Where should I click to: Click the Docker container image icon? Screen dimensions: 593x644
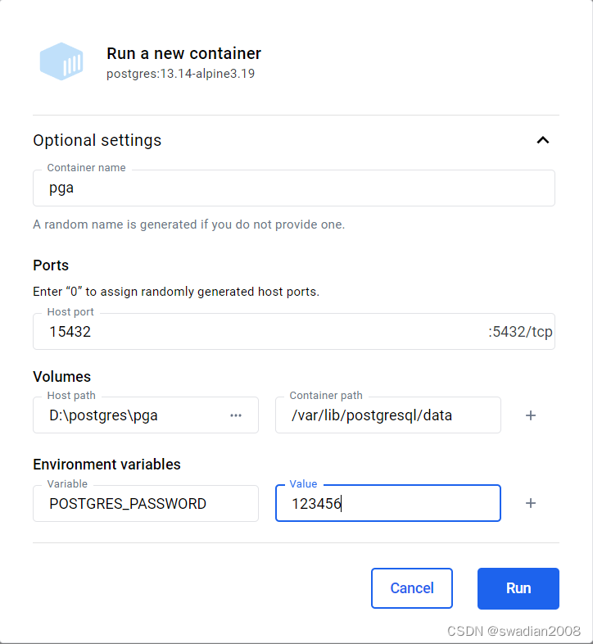[61, 61]
